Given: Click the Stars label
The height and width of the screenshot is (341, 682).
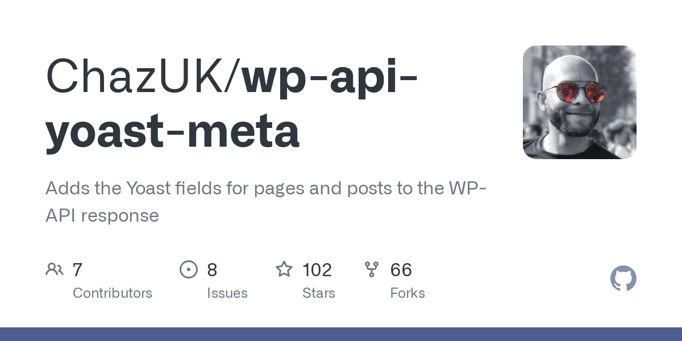Looking at the screenshot, I should (x=319, y=293).
